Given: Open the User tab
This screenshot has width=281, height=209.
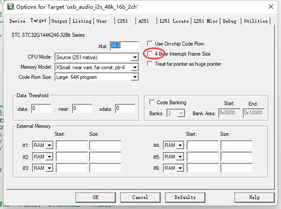Looking at the screenshot, I should tap(104, 21).
